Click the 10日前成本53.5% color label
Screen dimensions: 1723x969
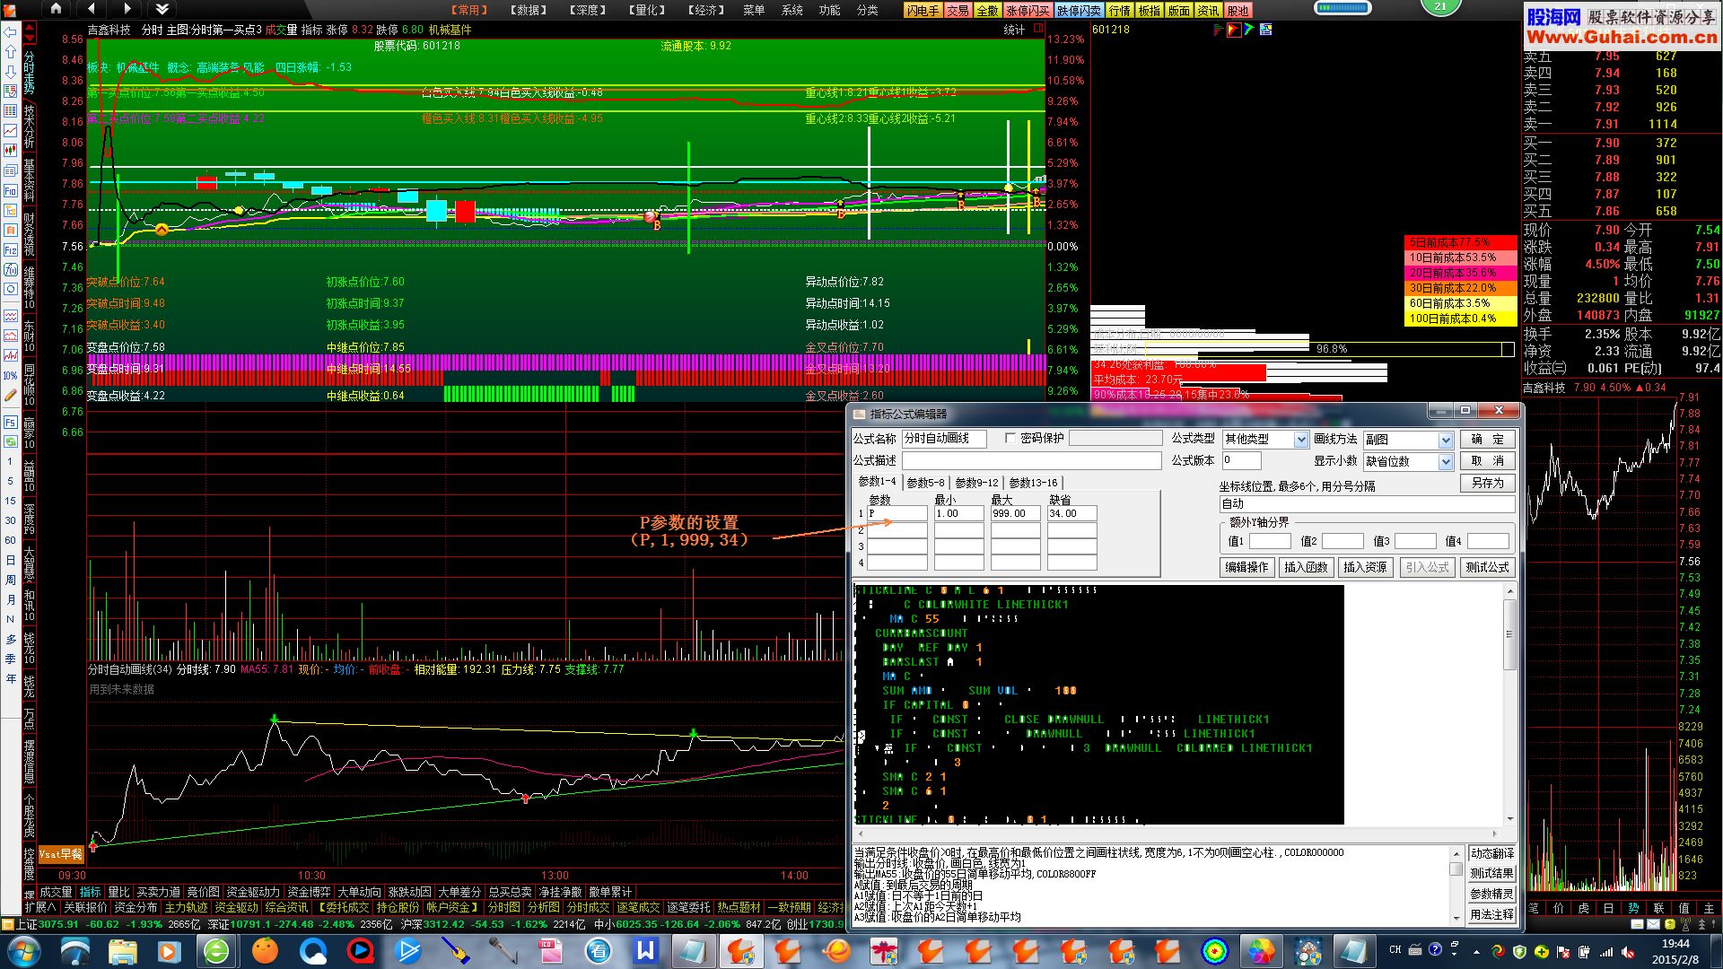tap(1460, 258)
